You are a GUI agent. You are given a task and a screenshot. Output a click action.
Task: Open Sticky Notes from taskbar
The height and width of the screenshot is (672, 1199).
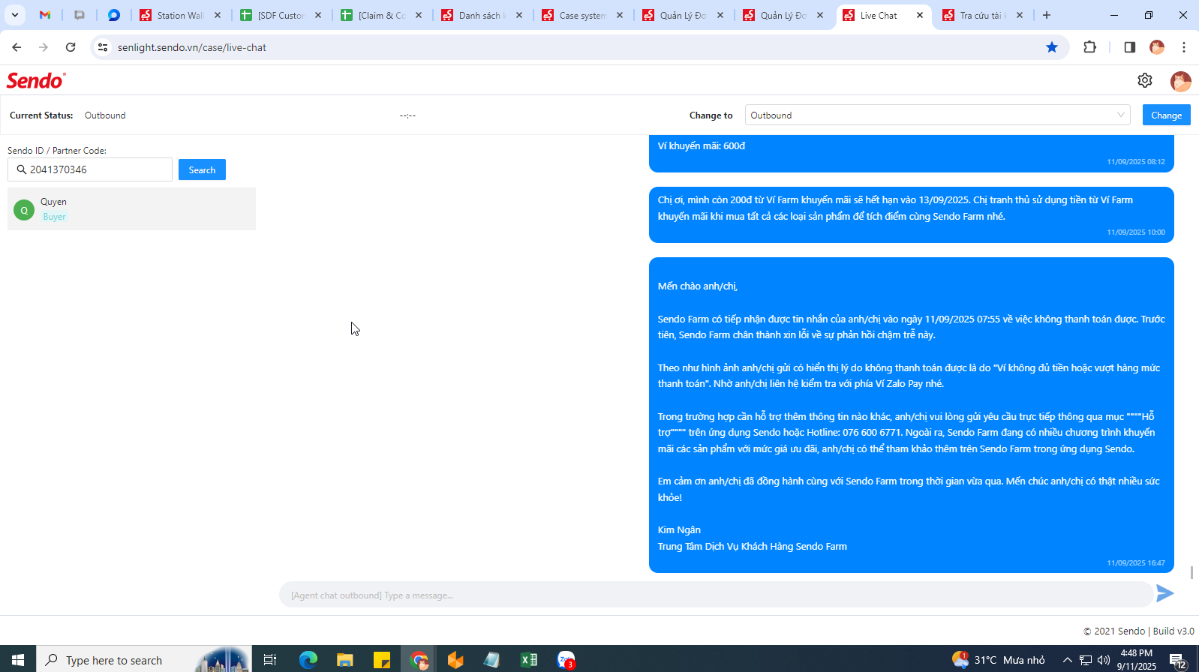[x=382, y=660]
